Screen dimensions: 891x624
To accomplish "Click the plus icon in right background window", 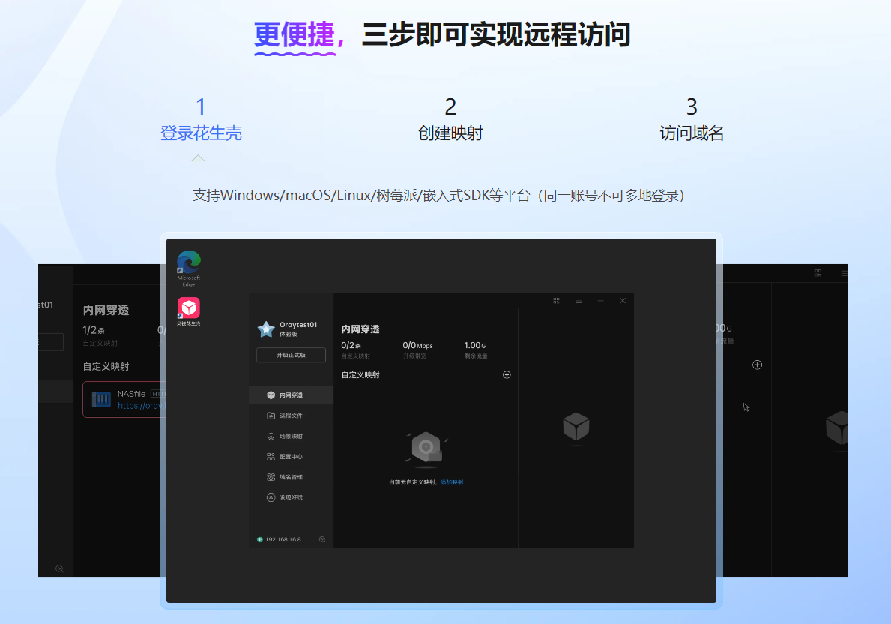I will click(x=757, y=364).
